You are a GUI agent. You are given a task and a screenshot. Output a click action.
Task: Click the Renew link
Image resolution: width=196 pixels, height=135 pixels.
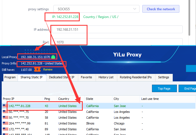[48, 69]
